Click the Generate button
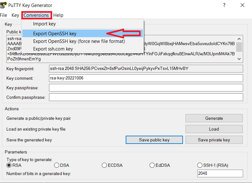The height and width of the screenshot is (183, 252). [x=214, y=118]
